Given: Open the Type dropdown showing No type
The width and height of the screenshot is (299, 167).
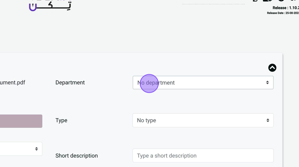Looking at the screenshot, I should click(x=203, y=120).
